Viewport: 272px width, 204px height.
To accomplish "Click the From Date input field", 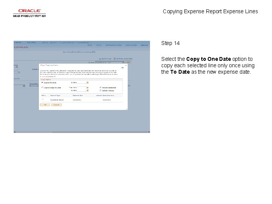I will coord(82,88).
